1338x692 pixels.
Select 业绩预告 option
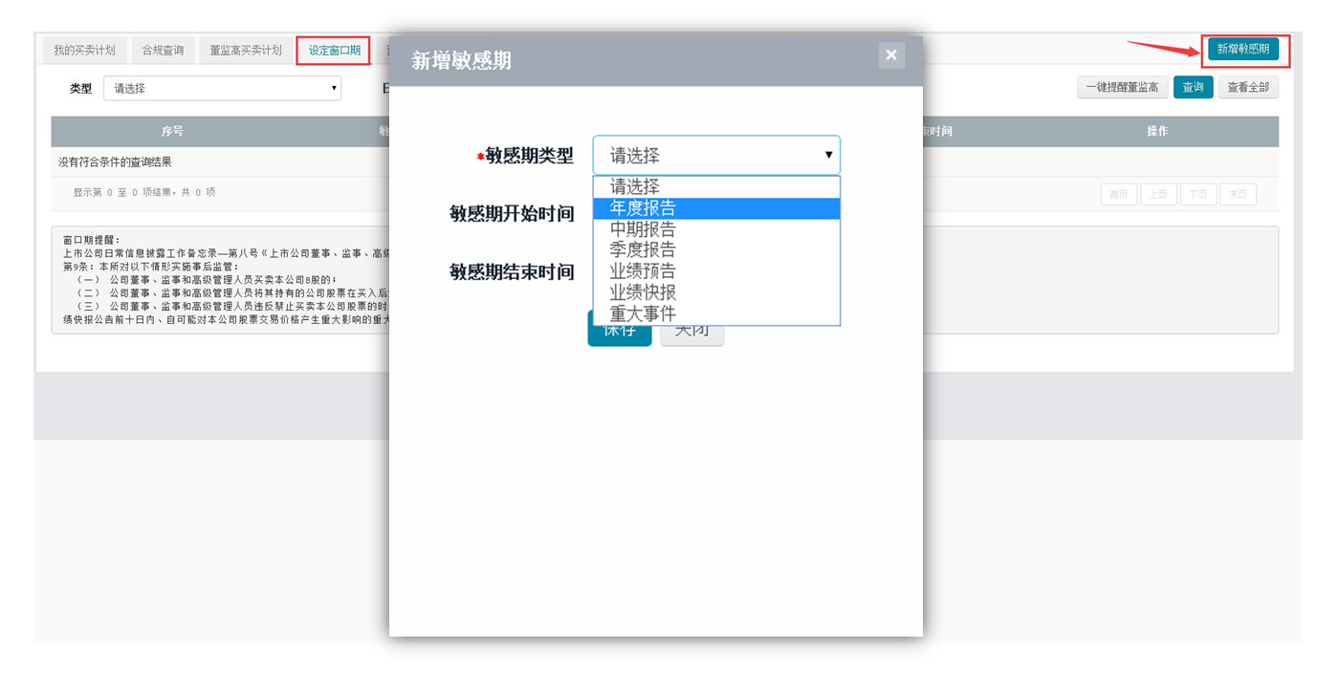pyautogui.click(x=716, y=271)
